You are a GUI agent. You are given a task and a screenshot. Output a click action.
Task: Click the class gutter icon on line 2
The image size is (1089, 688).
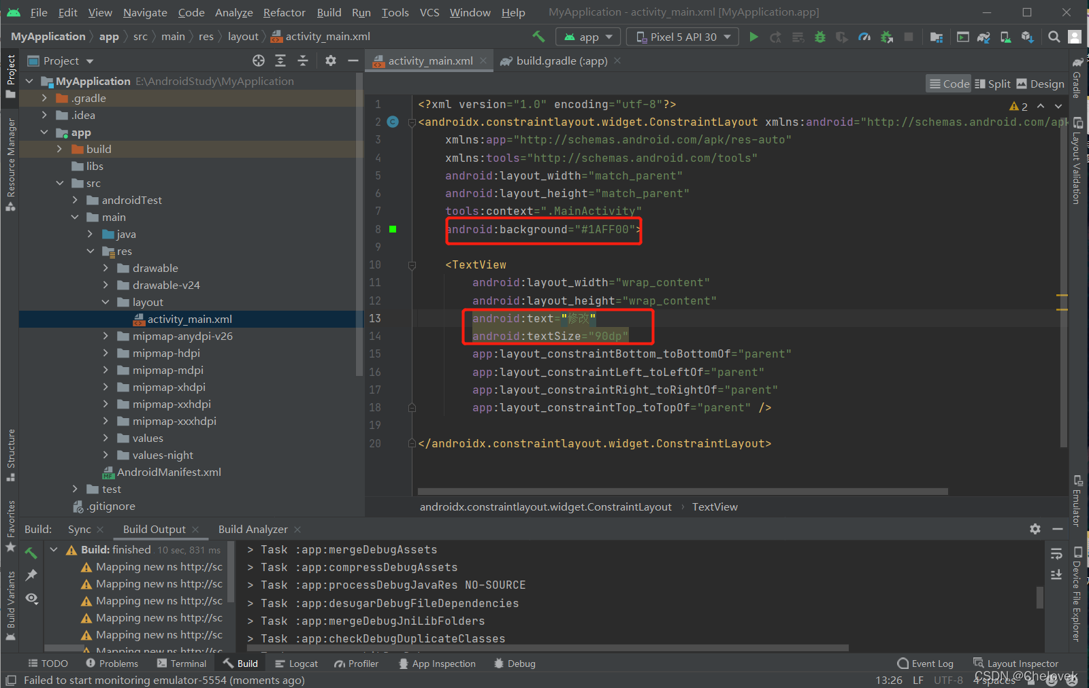click(x=393, y=122)
